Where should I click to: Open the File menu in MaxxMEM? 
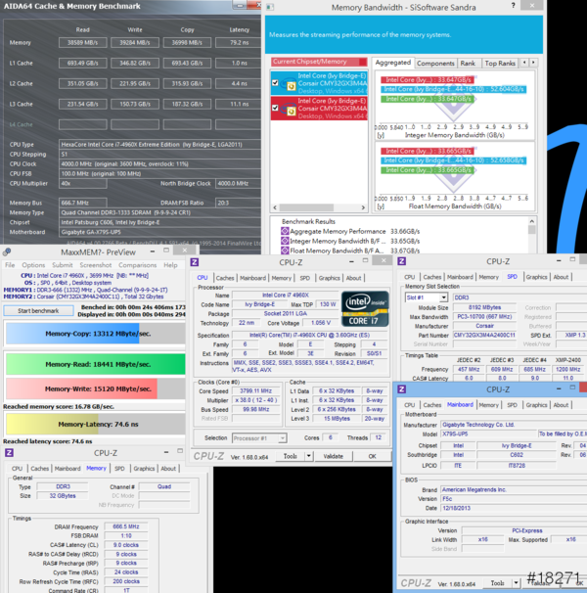(10, 265)
